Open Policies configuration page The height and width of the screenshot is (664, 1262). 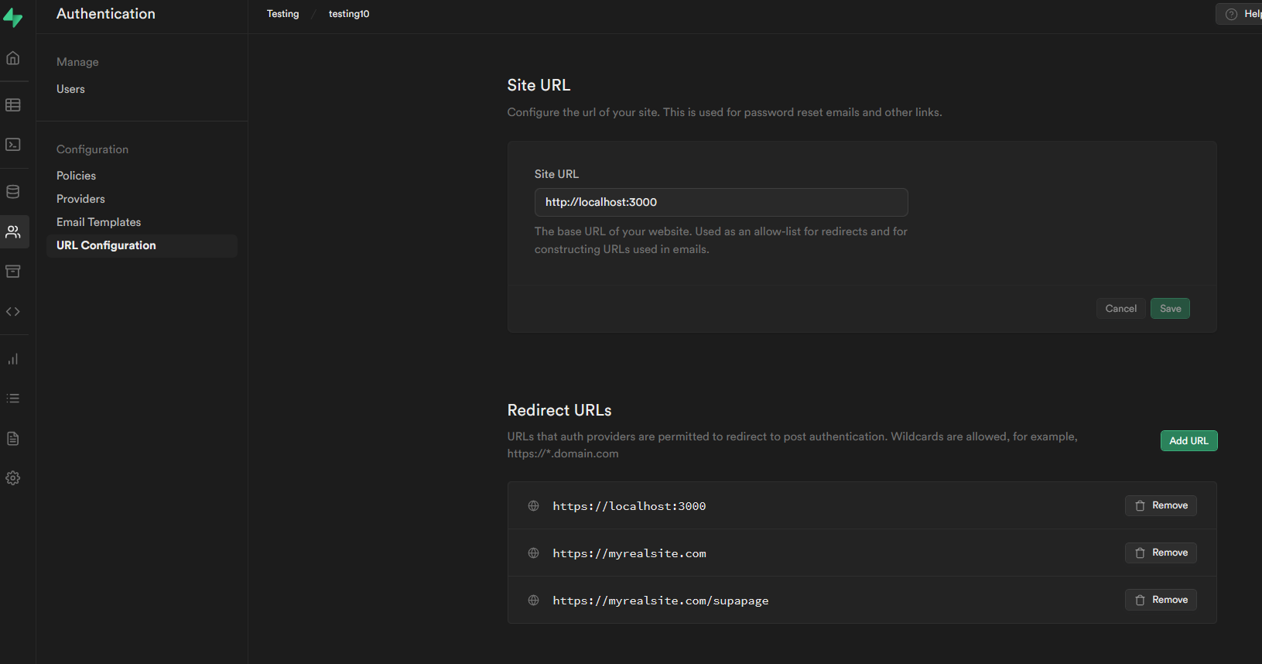tap(76, 176)
